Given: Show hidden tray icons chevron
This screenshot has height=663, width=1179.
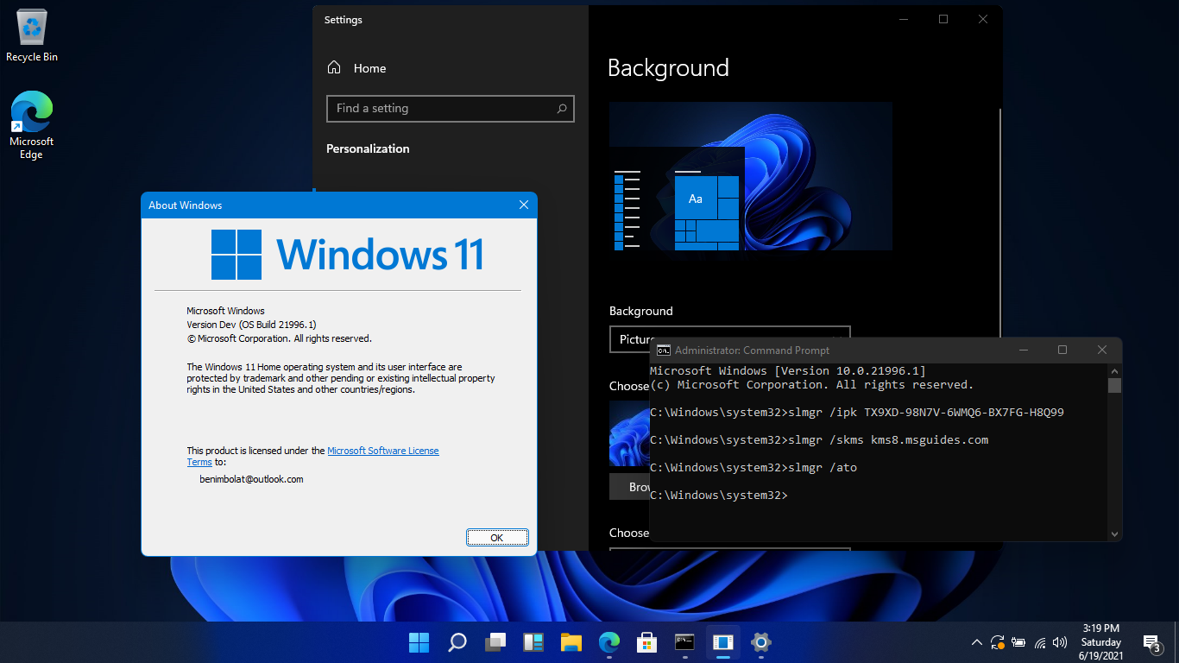Looking at the screenshot, I should pyautogui.click(x=977, y=642).
